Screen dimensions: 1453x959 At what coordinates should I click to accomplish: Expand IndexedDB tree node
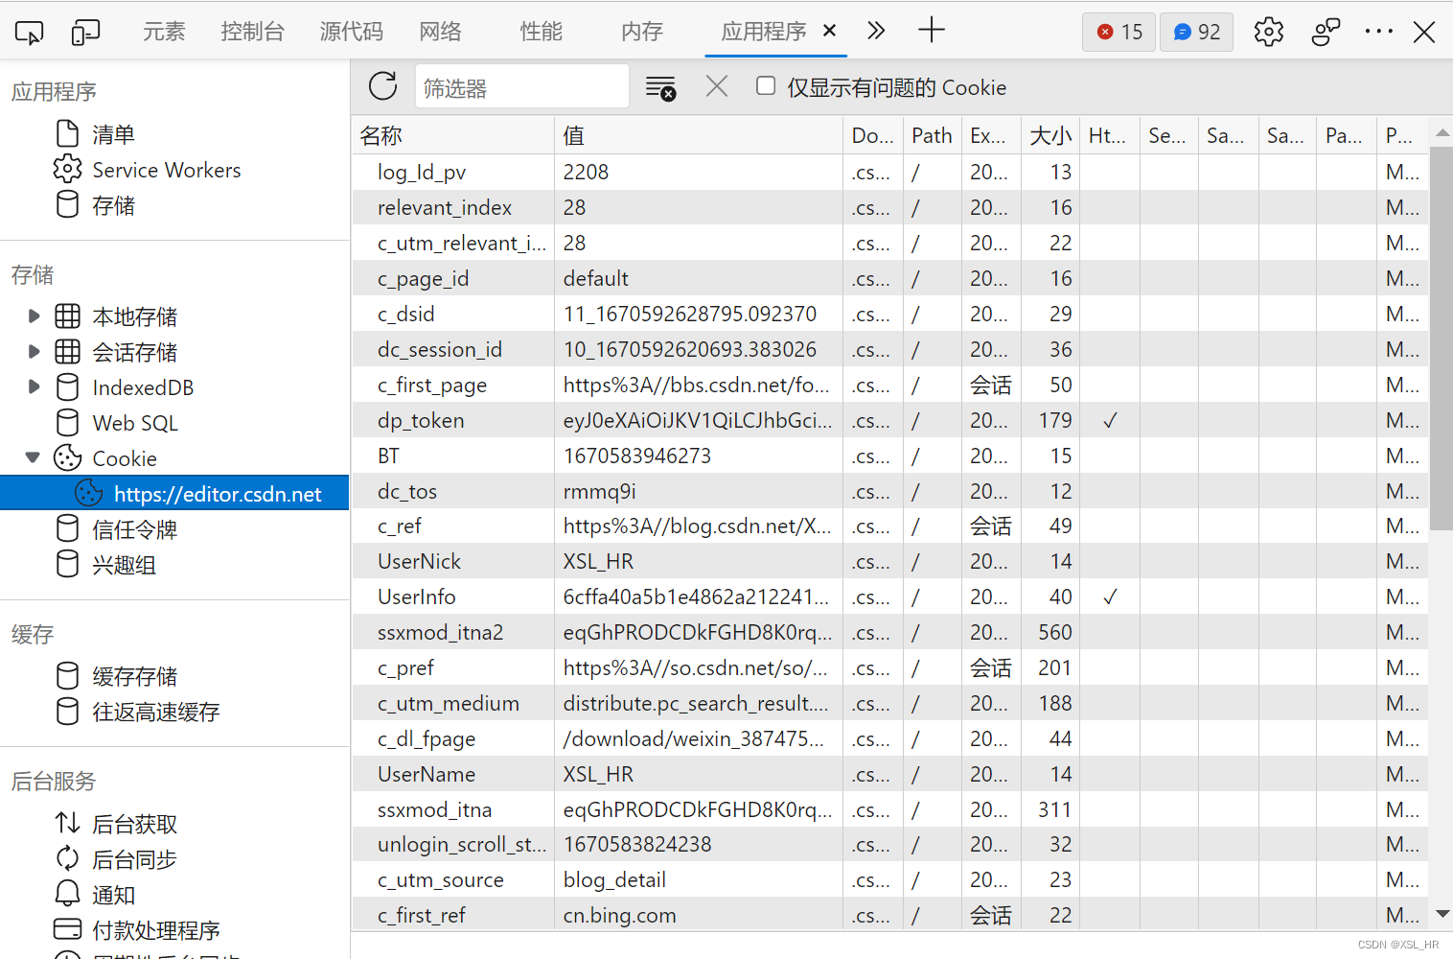[x=35, y=386]
